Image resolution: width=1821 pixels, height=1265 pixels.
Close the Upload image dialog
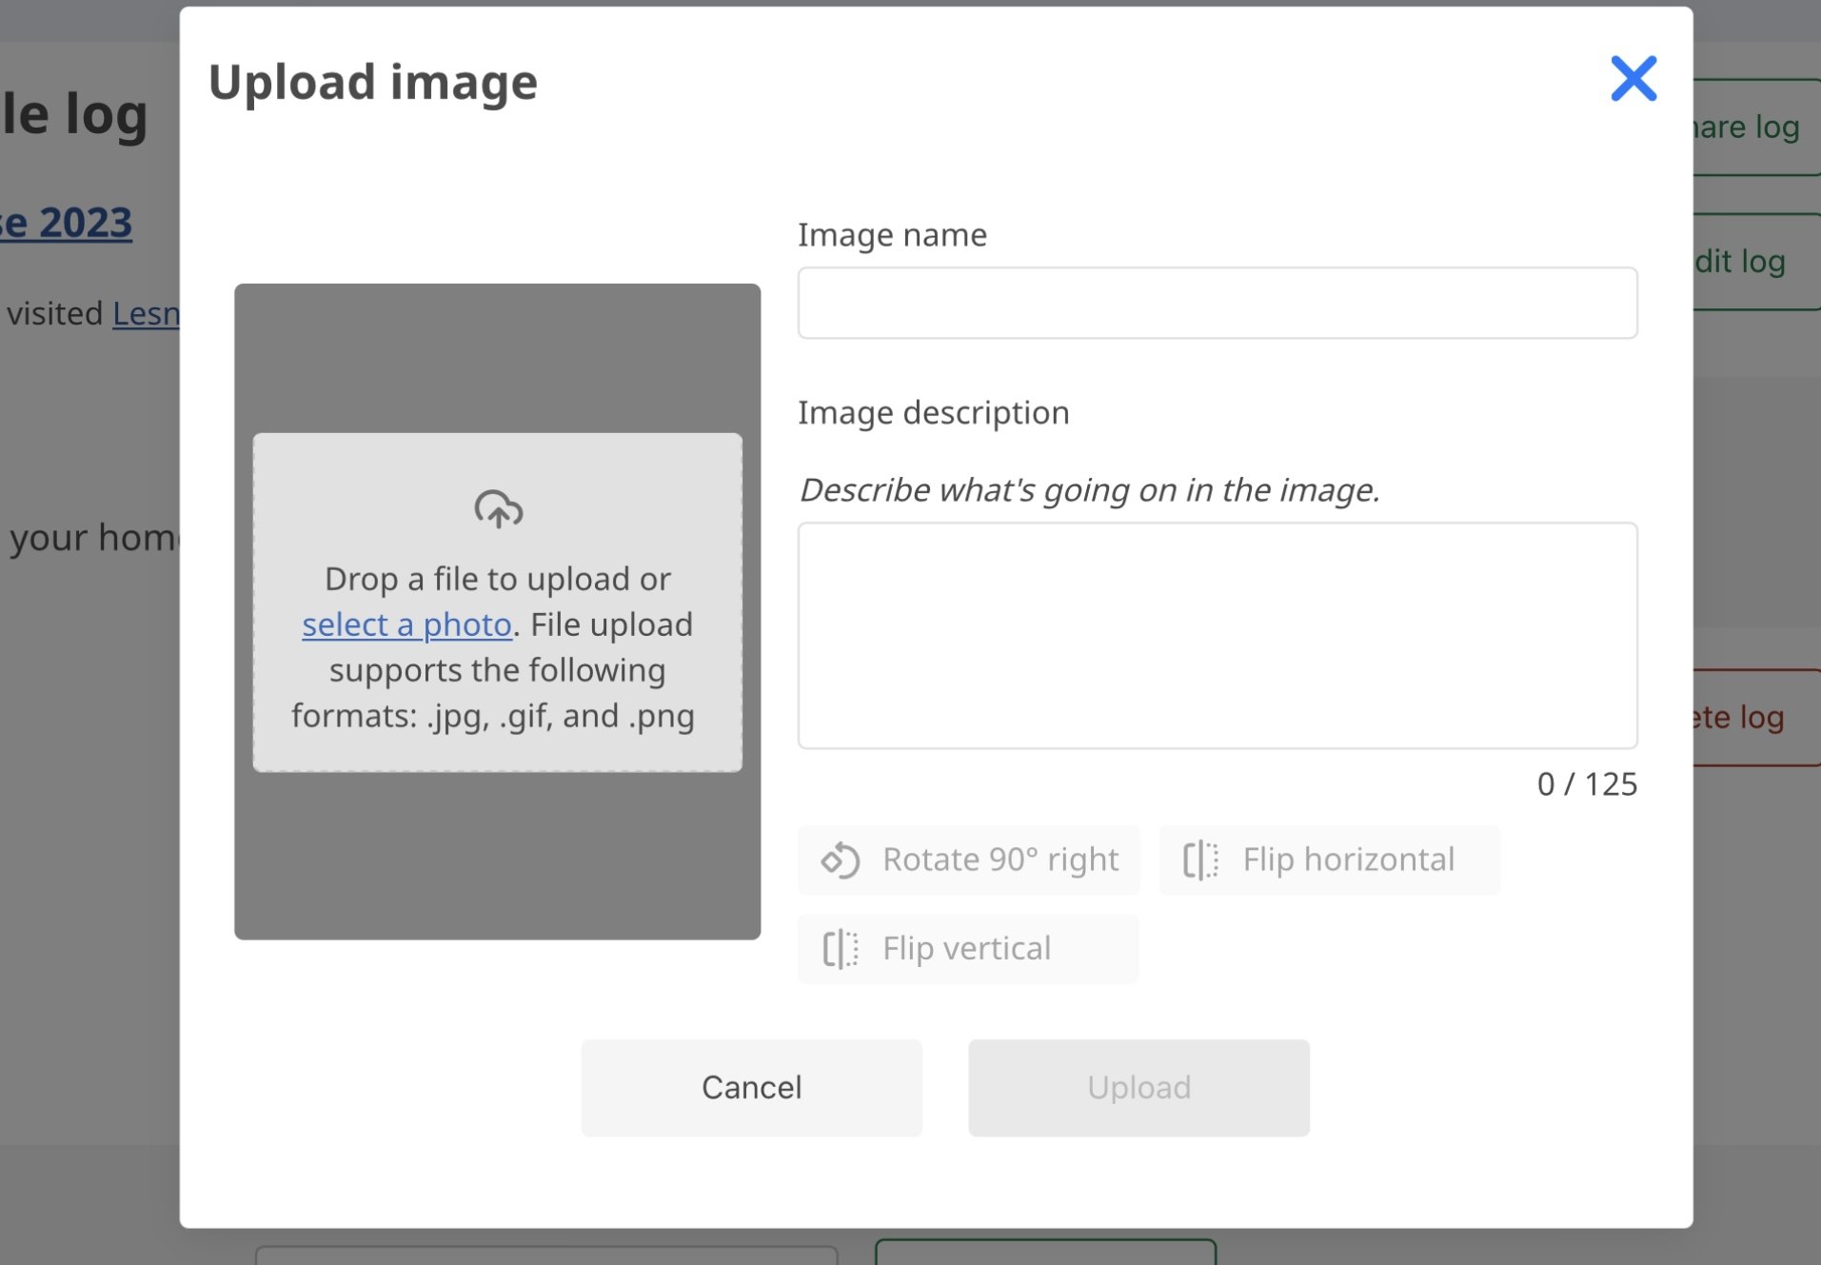point(1633,78)
